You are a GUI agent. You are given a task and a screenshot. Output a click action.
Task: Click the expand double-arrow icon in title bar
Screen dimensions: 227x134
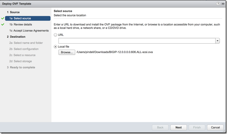[x=223, y=4]
